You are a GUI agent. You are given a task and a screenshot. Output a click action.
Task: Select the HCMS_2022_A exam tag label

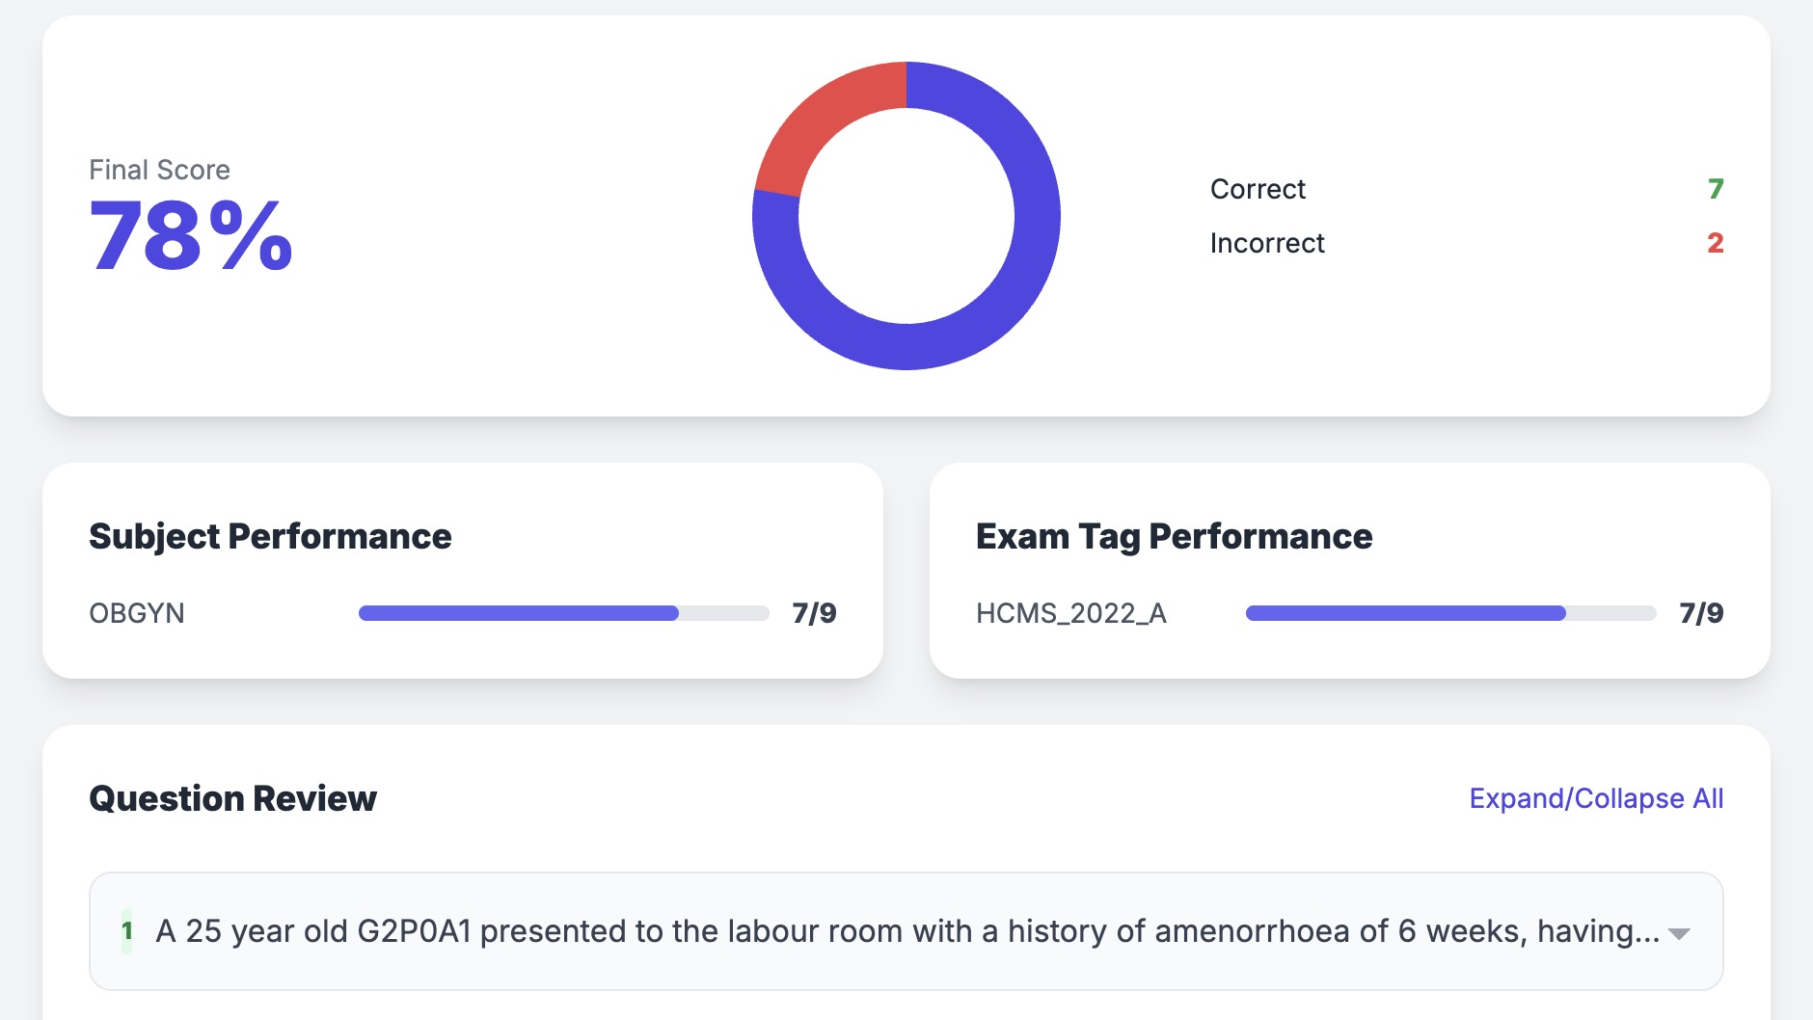point(1071,613)
